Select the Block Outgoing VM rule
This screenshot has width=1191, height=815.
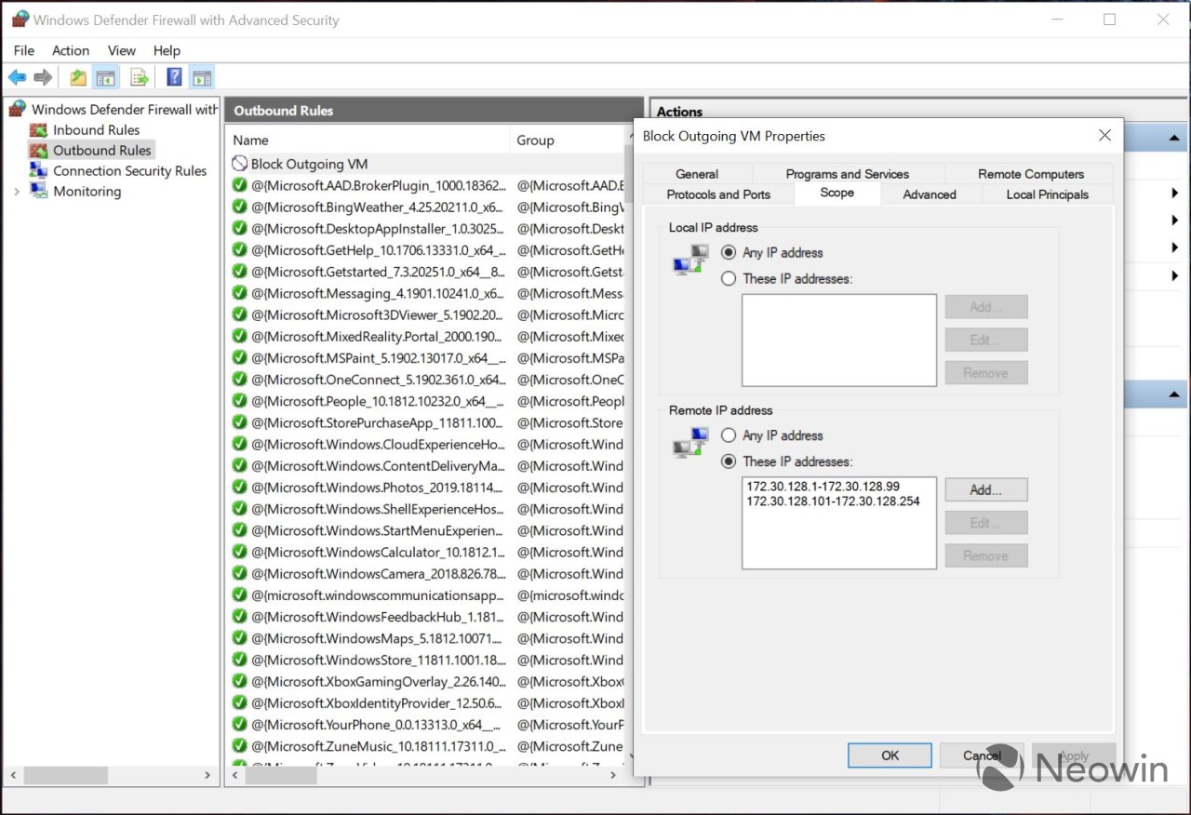pos(309,164)
